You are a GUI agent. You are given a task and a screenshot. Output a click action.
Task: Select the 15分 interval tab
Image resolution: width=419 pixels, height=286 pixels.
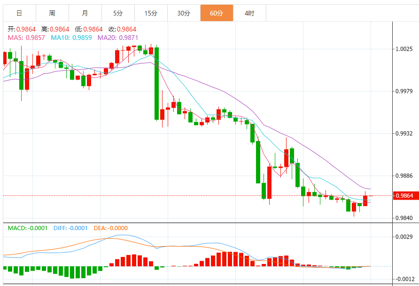click(151, 13)
